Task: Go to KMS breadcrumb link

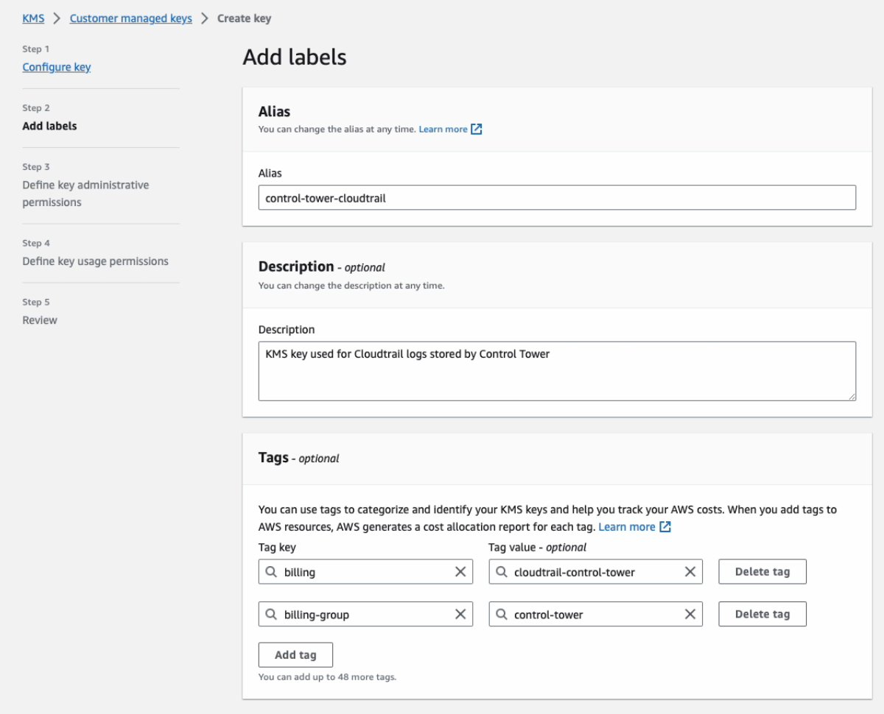Action: click(x=33, y=18)
